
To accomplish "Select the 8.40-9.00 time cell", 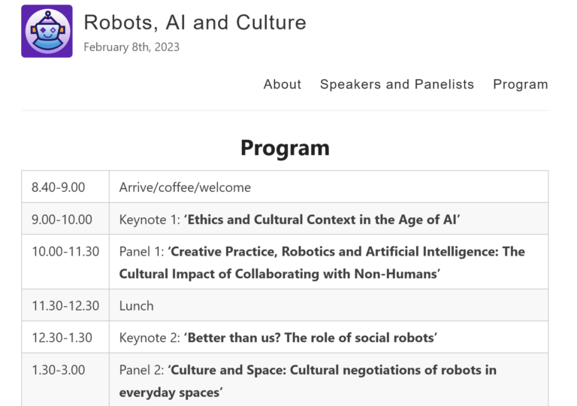I will point(65,186).
